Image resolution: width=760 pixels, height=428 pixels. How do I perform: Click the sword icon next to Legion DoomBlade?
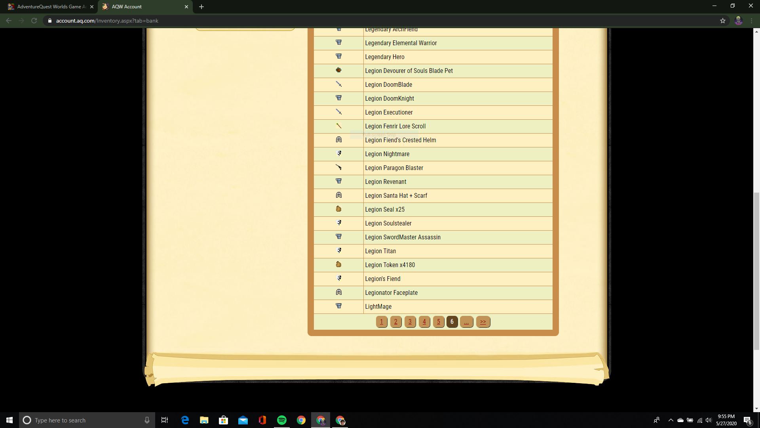click(x=338, y=84)
